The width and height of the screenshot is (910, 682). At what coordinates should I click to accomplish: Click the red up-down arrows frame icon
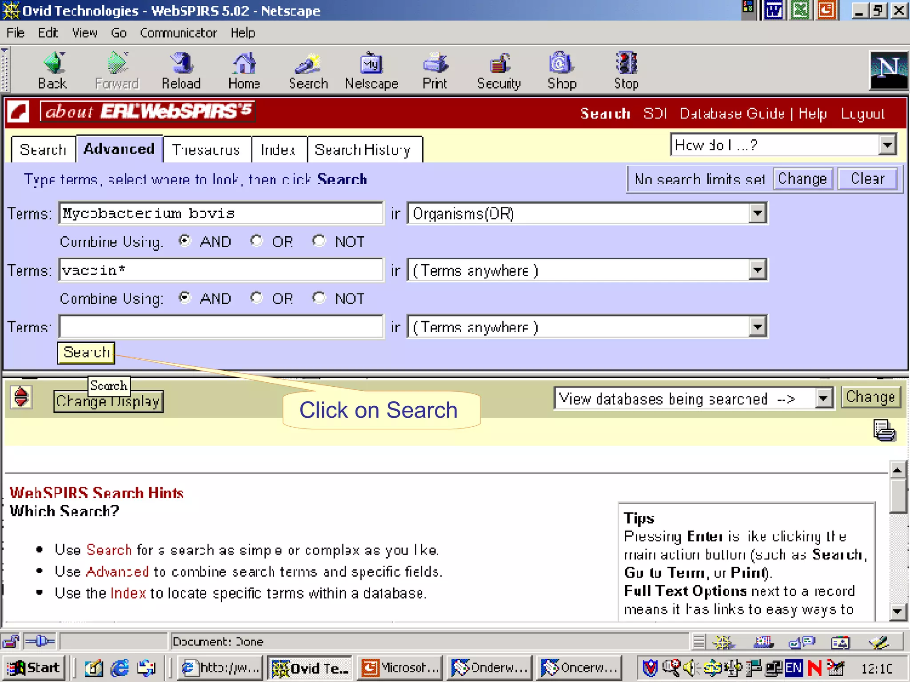coord(21,397)
